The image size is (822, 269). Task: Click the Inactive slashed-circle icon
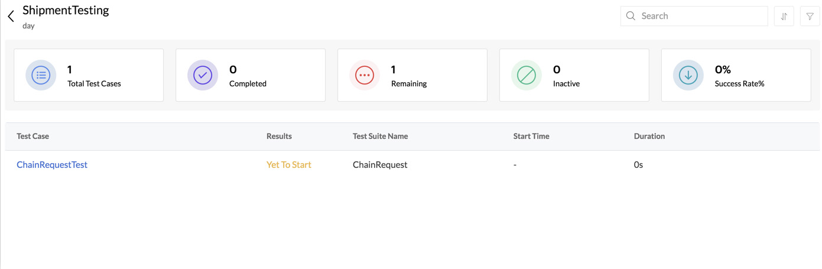527,75
